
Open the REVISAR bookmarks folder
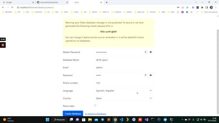click(x=7, y=12)
